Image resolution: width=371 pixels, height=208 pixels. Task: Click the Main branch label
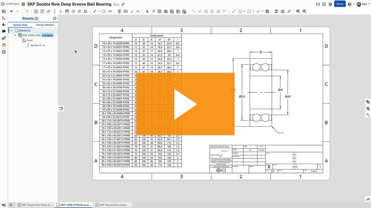click(116, 5)
